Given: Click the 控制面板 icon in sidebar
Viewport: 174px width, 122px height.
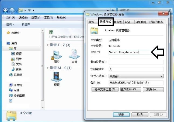Looking at the screenshot, I should pos(11,96).
